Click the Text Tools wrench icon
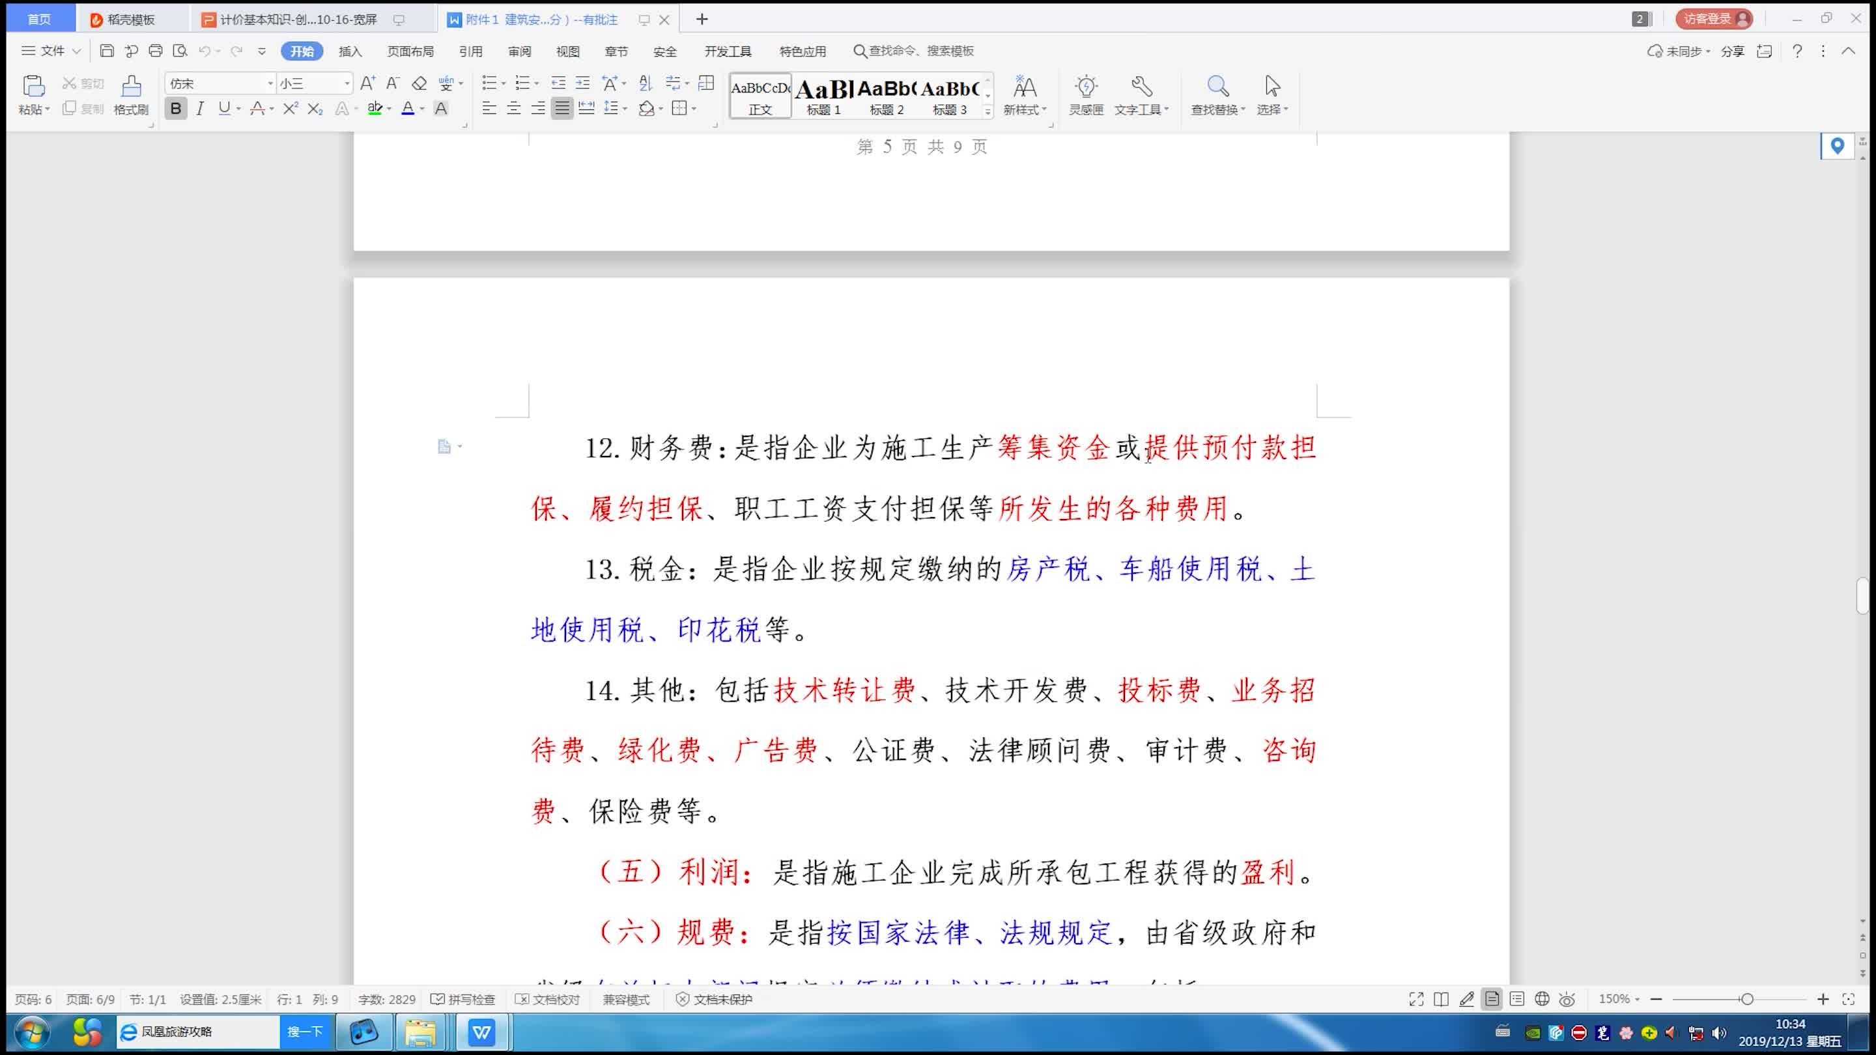1876x1055 pixels. [x=1141, y=87]
